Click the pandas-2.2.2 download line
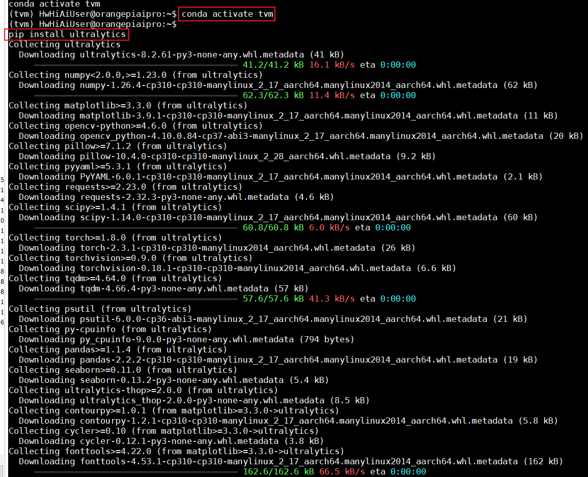 click(x=278, y=360)
